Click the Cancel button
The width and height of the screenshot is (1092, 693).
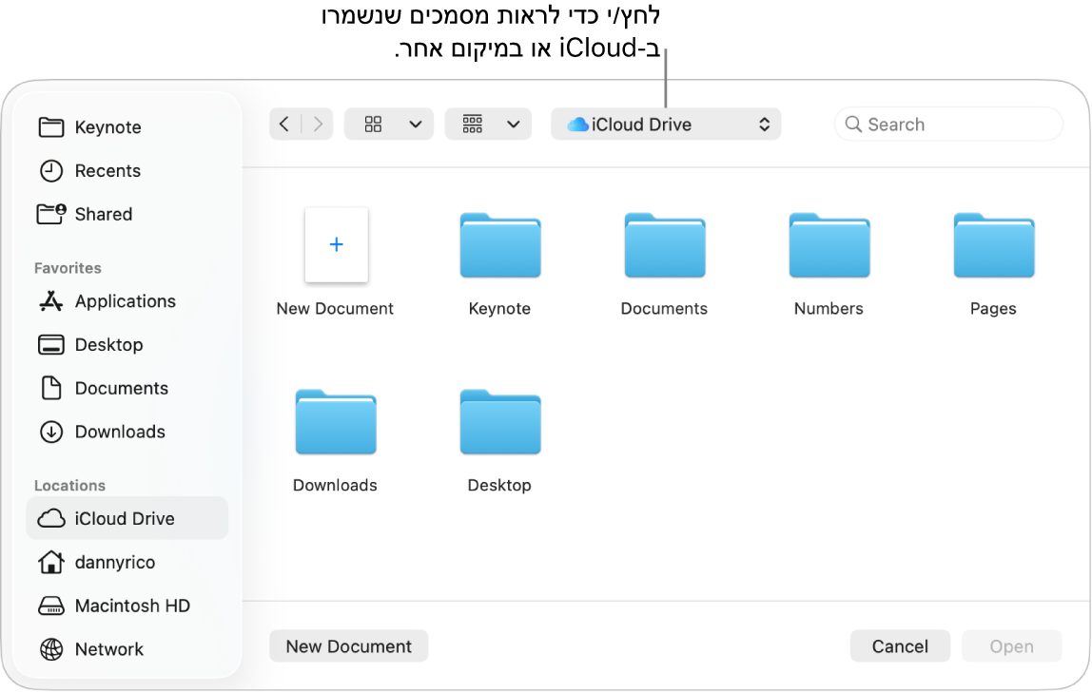[900, 646]
